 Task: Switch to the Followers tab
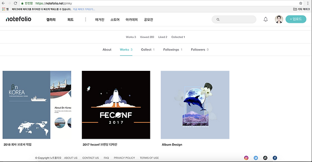pos(200,50)
